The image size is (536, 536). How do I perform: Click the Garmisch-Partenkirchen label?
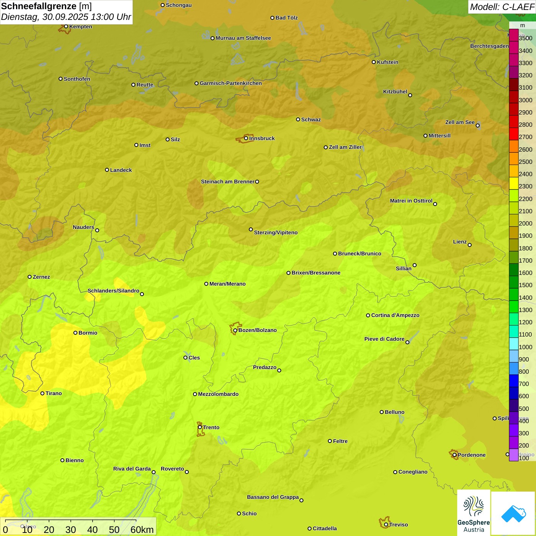click(231, 83)
